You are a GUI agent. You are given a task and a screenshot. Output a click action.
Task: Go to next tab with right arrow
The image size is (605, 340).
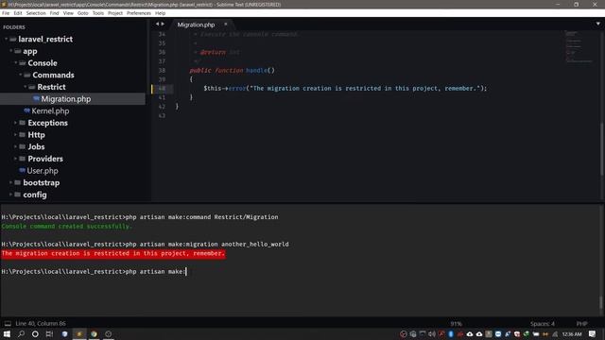click(163, 24)
